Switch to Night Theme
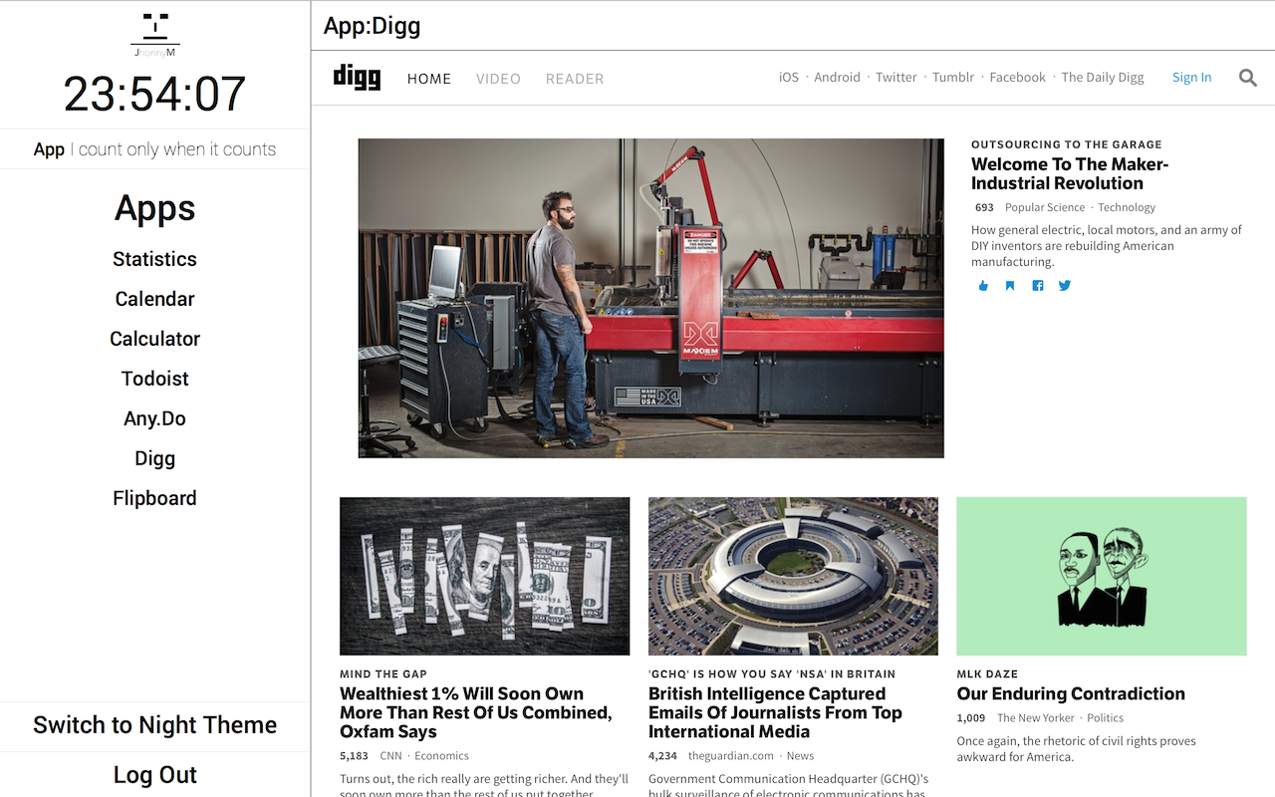The height and width of the screenshot is (797, 1275). (154, 725)
